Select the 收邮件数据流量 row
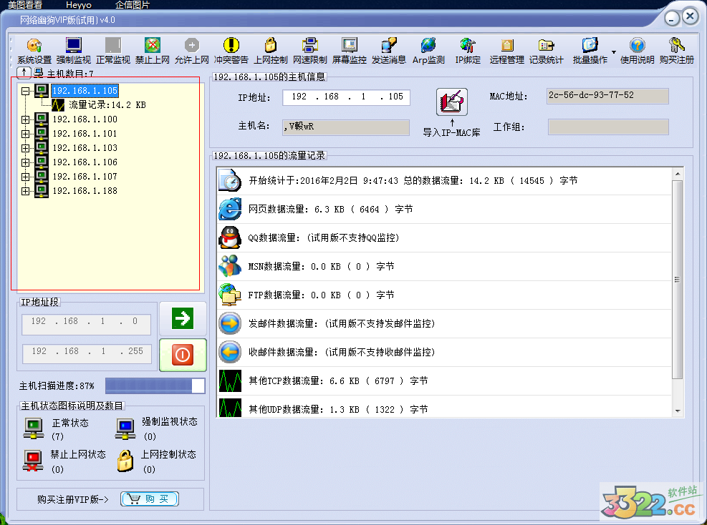 [445, 352]
